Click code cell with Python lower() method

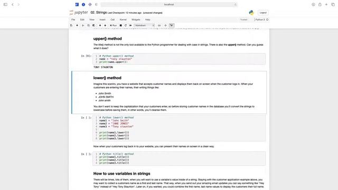coord(179,128)
